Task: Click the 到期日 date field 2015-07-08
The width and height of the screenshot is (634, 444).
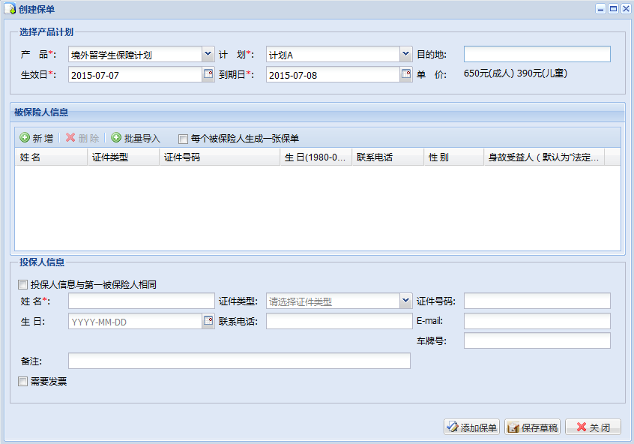Action: coord(333,74)
